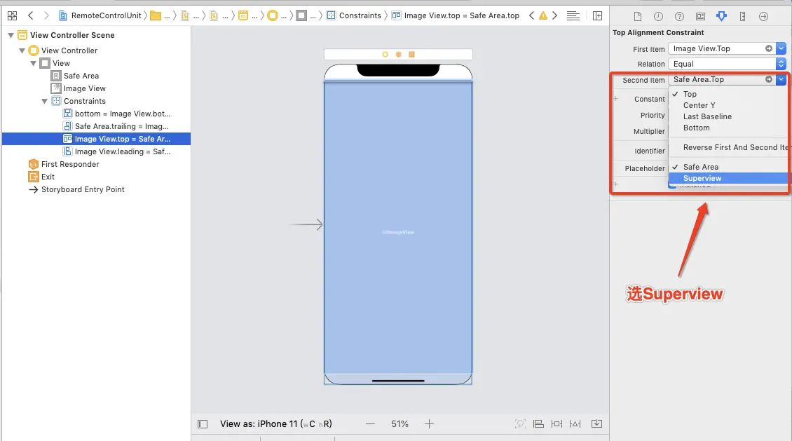792x441 pixels.
Task: Click the 51% zoom level
Action: [400, 424]
